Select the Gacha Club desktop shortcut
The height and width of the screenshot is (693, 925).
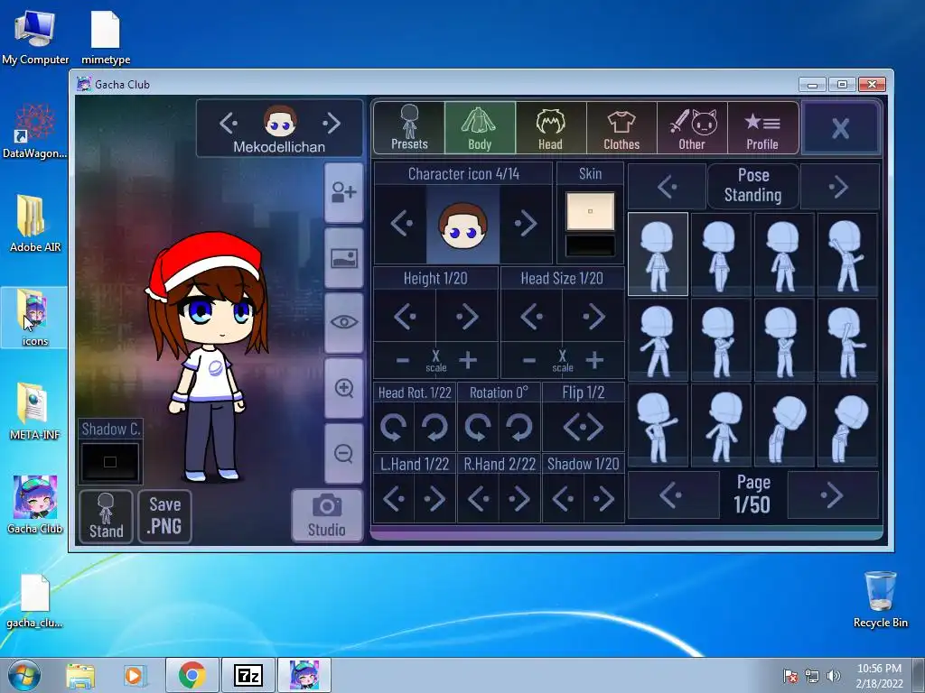coord(35,505)
